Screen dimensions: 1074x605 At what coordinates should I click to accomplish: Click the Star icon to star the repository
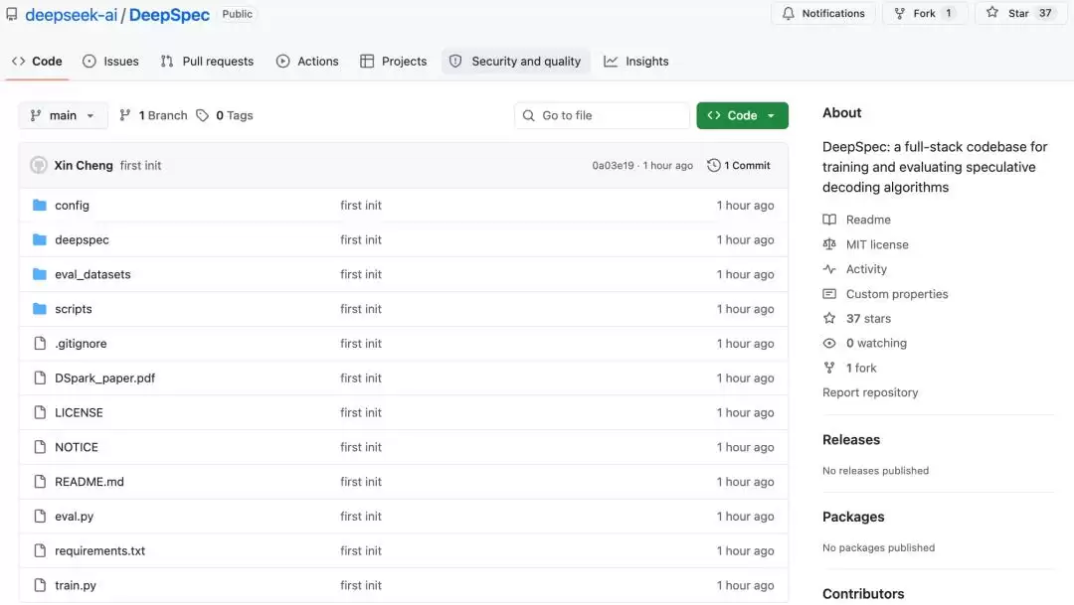point(991,12)
